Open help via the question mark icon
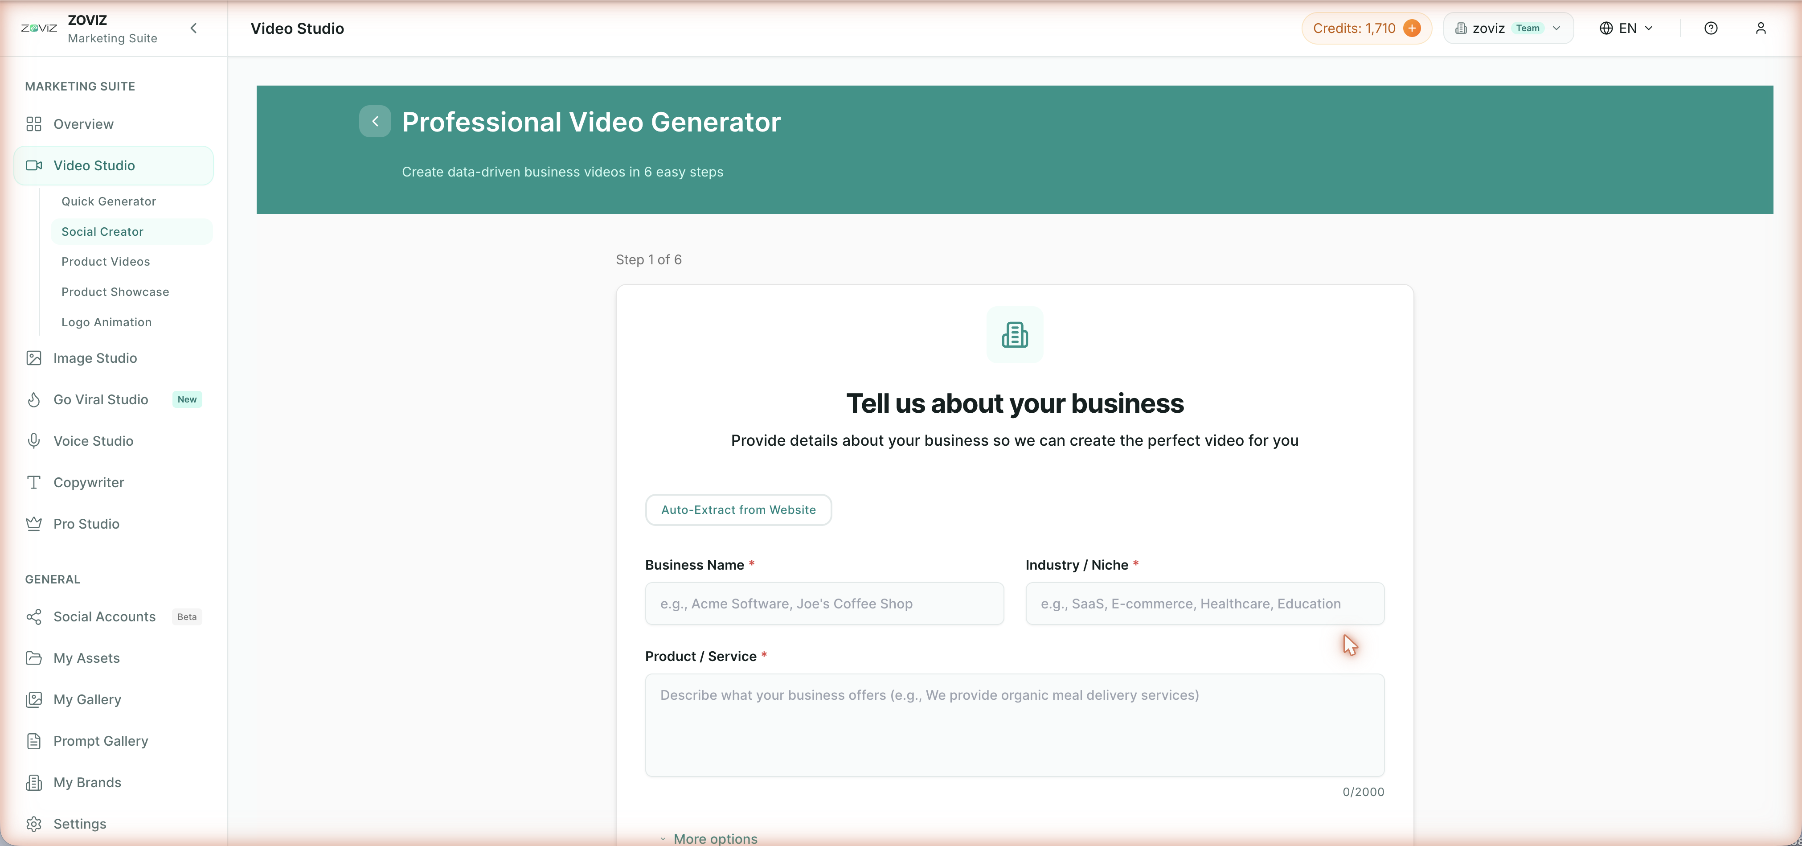1802x846 pixels. 1710,28
